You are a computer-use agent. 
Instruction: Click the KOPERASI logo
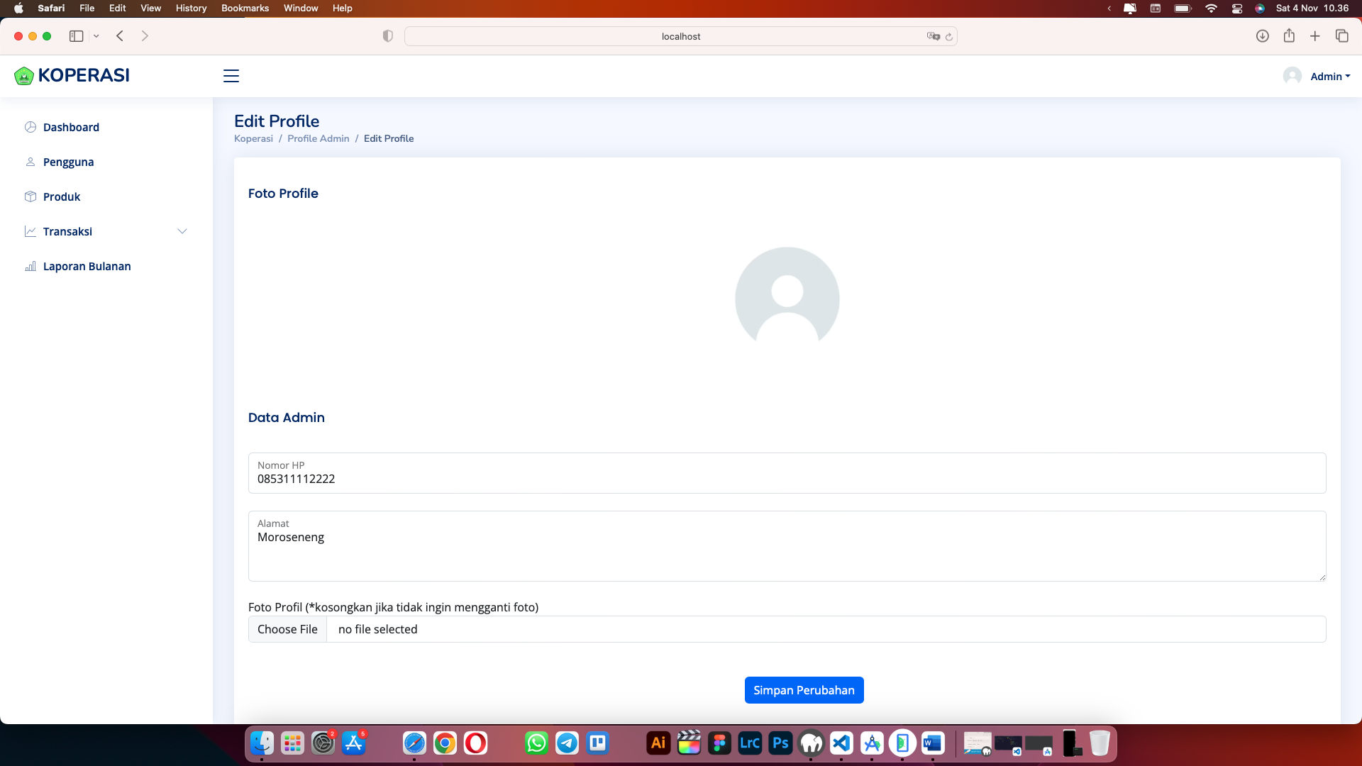point(72,75)
